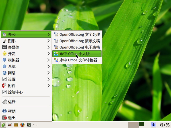Expand the 图形 submenu arrow
This screenshot has width=171, height=128.
tap(49, 41)
